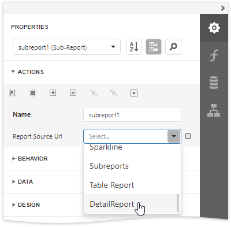Expand the DESIGN section
Screen dimensions: 231x227
pyautogui.click(x=13, y=204)
